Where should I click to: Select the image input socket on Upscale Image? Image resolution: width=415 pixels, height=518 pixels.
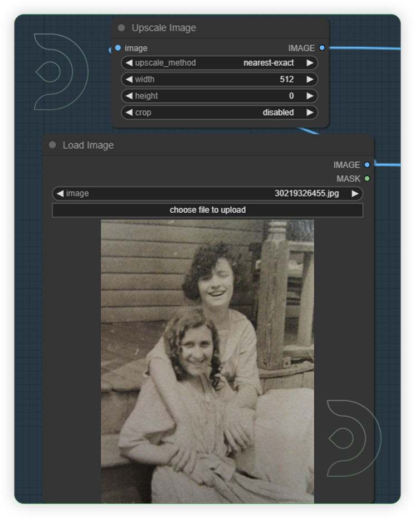118,48
